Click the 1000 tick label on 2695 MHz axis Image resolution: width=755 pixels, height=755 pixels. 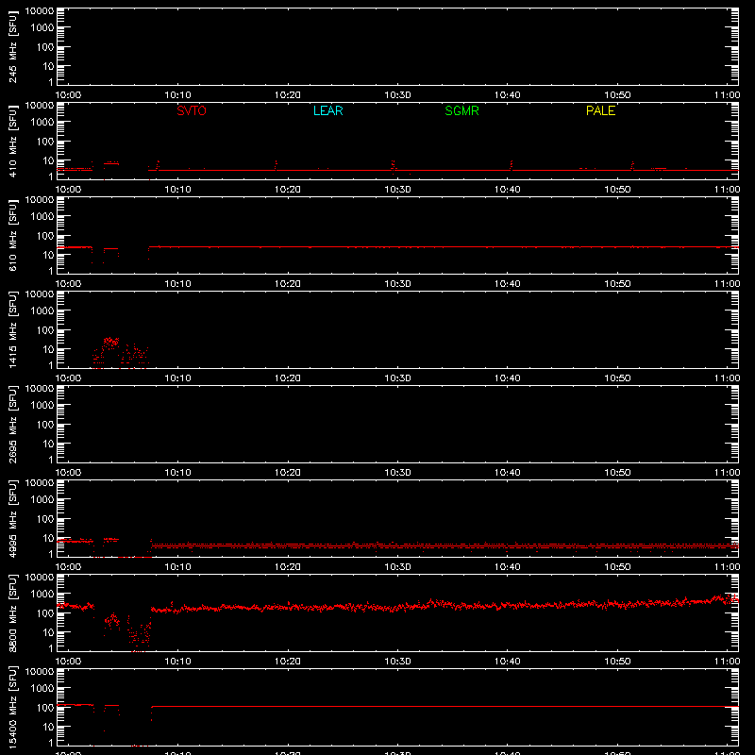click(x=42, y=405)
